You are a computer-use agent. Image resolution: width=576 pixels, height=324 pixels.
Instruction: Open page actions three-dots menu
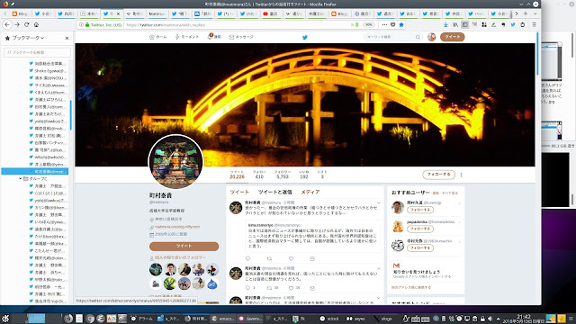384,24
